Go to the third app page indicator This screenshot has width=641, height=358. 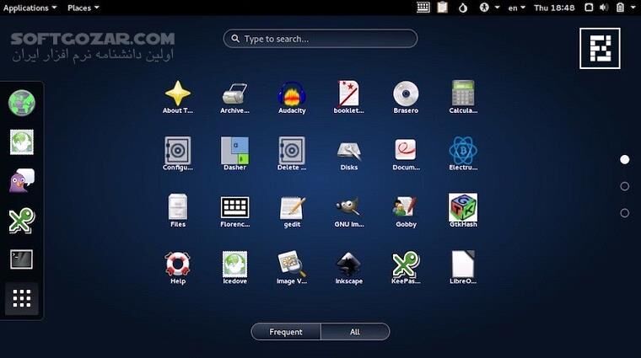(x=624, y=213)
